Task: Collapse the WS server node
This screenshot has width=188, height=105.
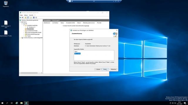Action: 22,24
